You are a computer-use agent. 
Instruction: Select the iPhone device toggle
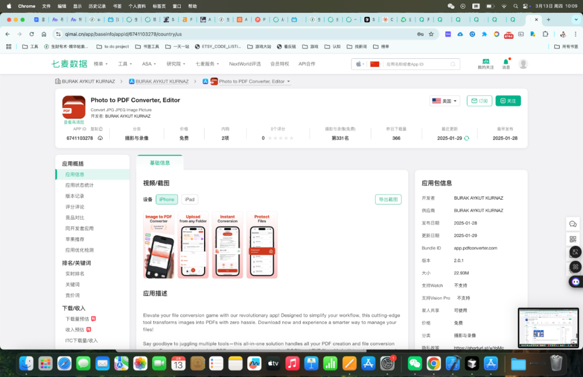tap(167, 199)
